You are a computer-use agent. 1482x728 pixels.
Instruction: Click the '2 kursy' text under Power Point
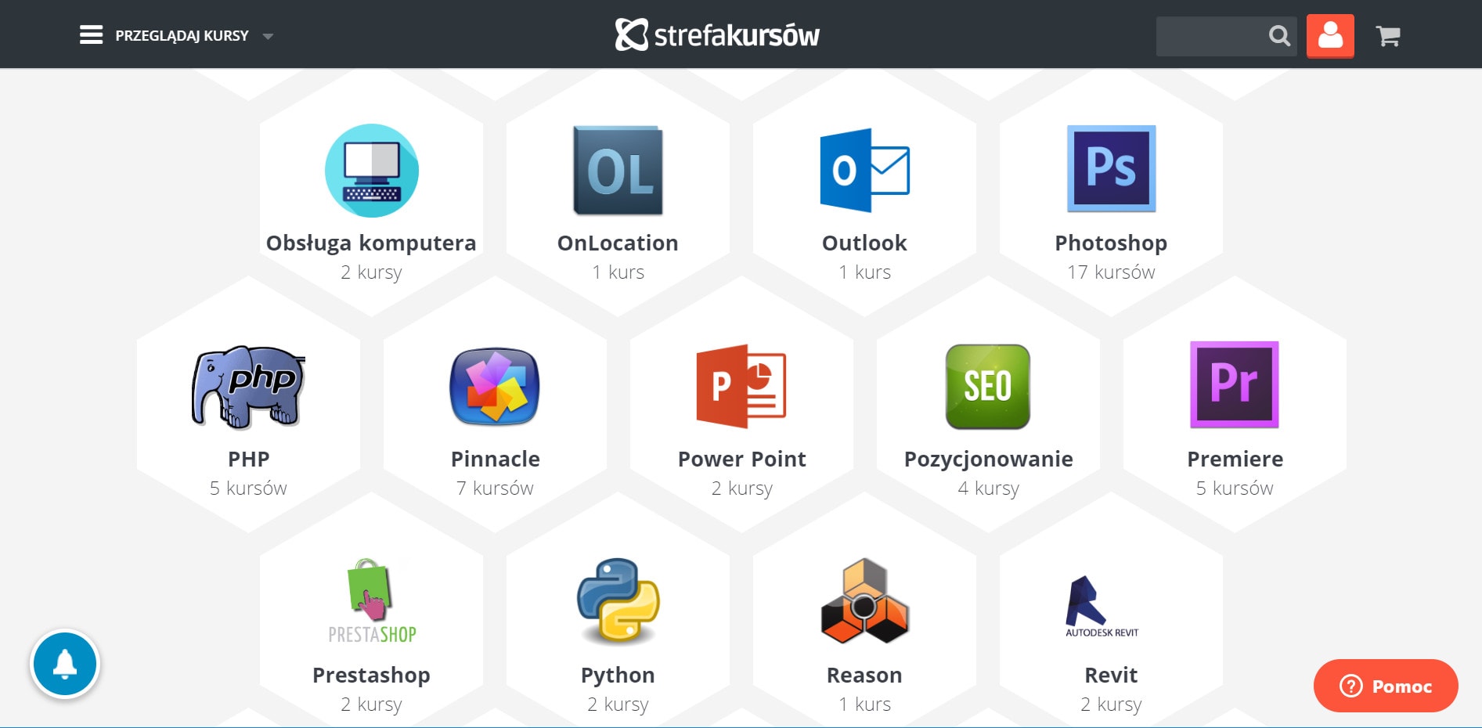click(x=741, y=489)
